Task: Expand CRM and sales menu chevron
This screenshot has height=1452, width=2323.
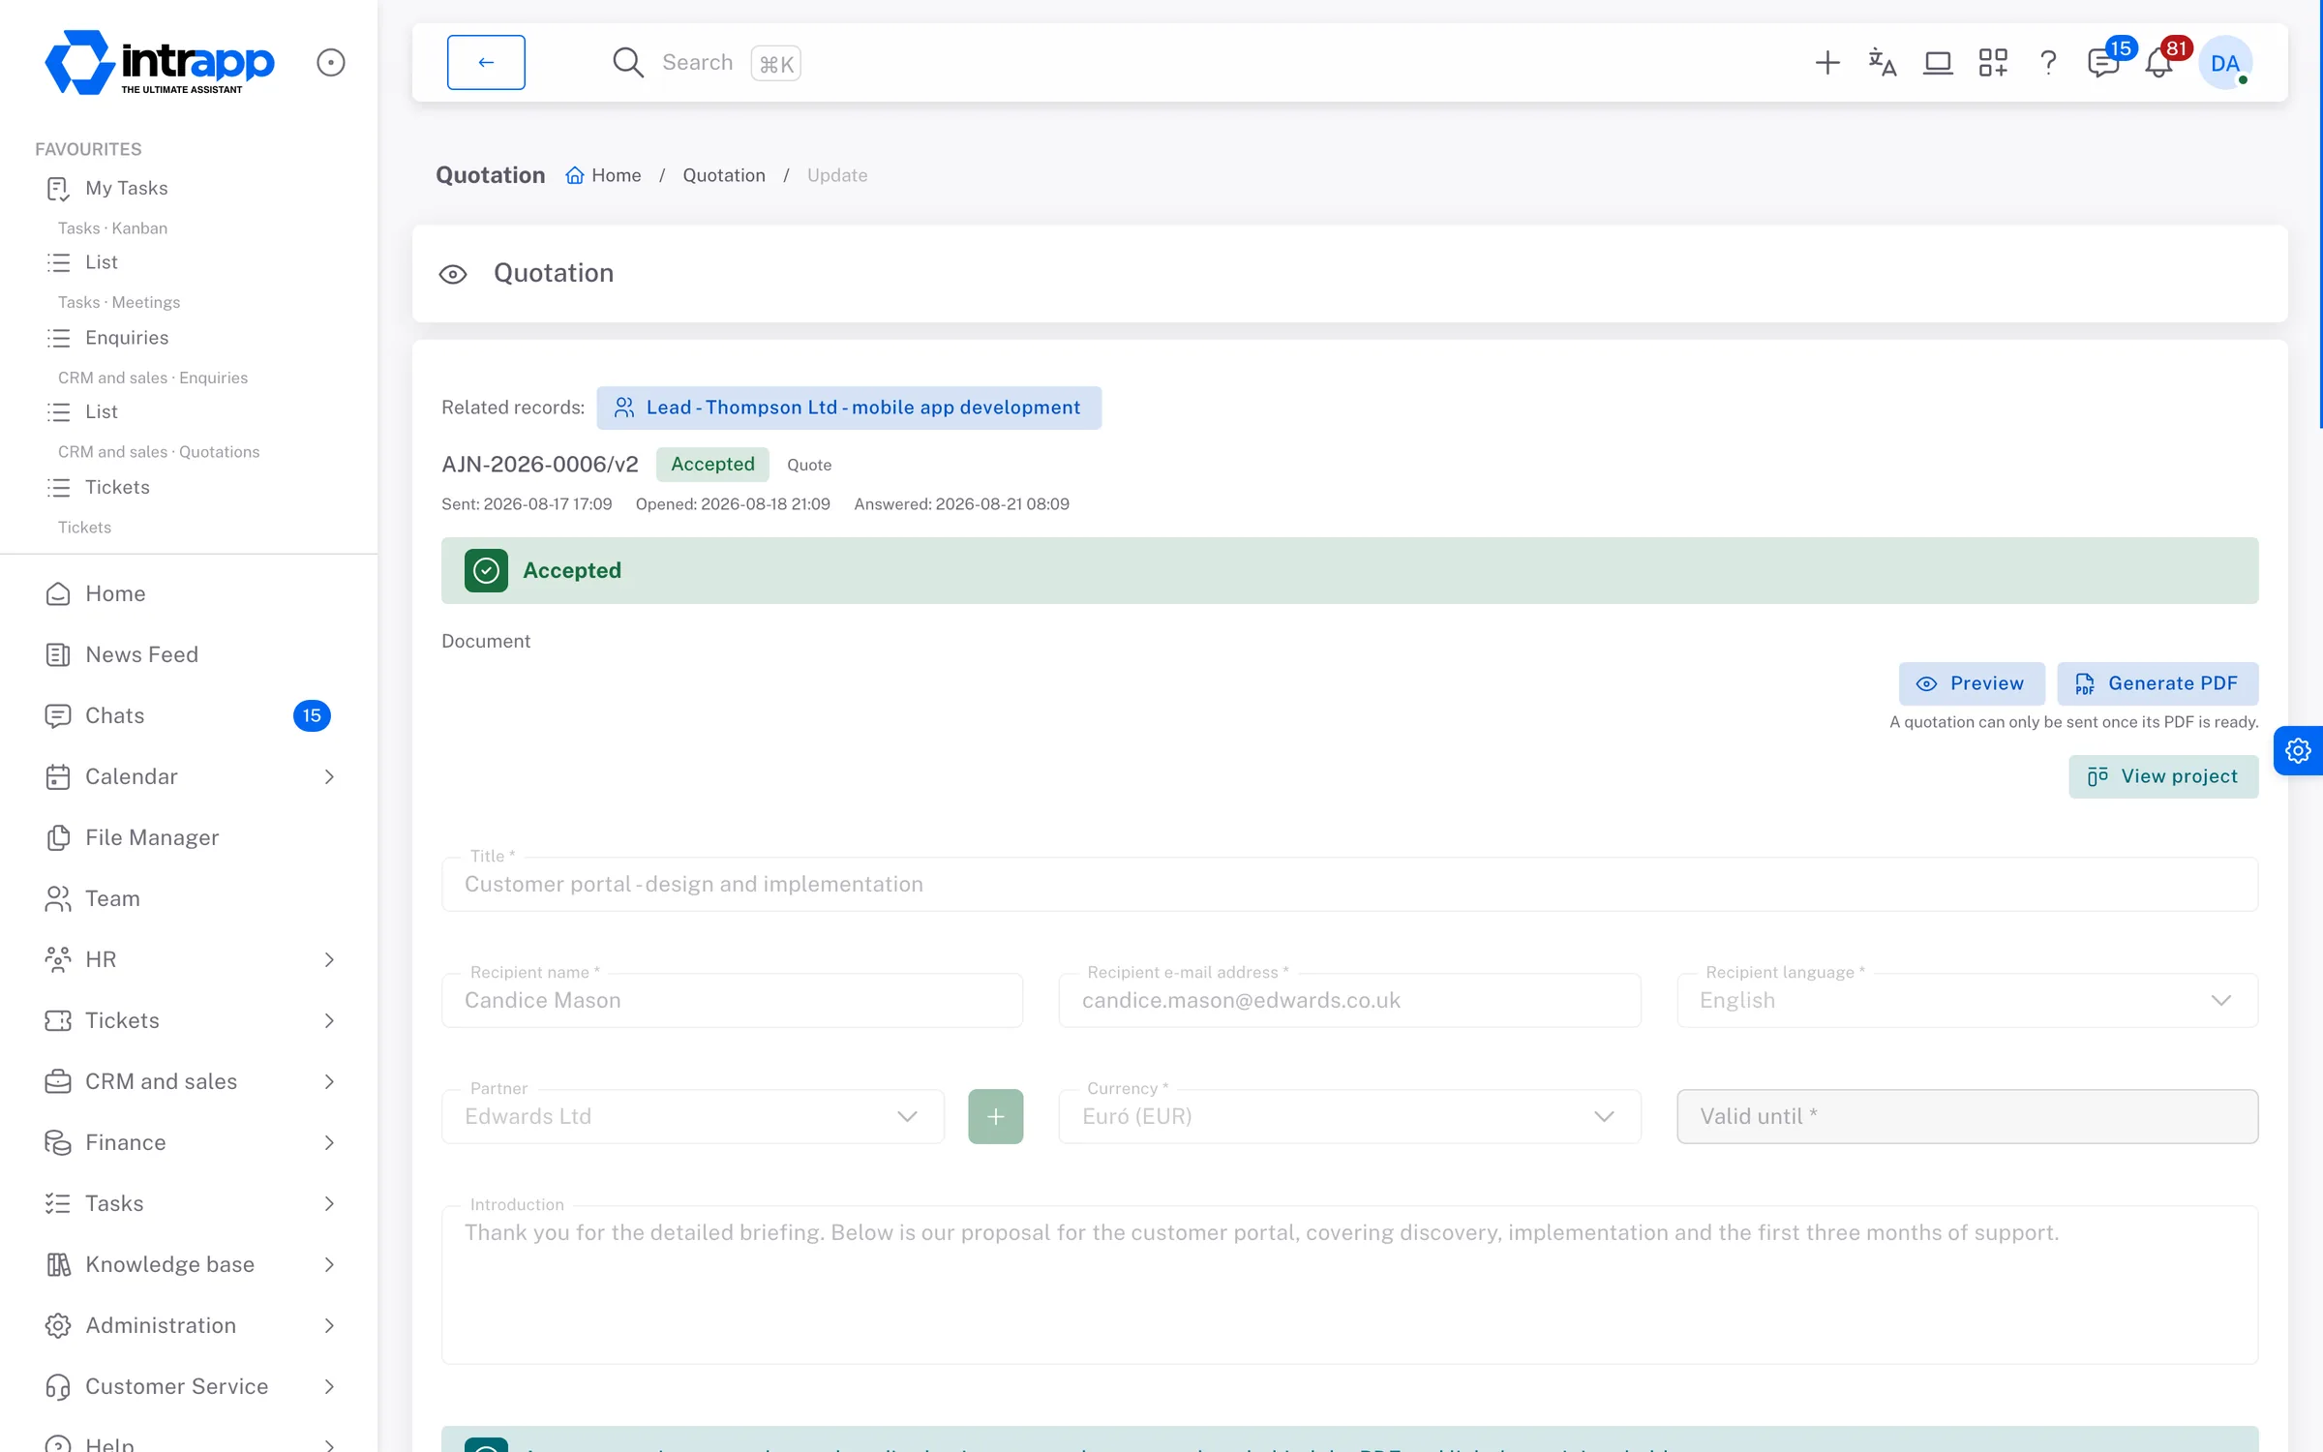Action: 329,1081
